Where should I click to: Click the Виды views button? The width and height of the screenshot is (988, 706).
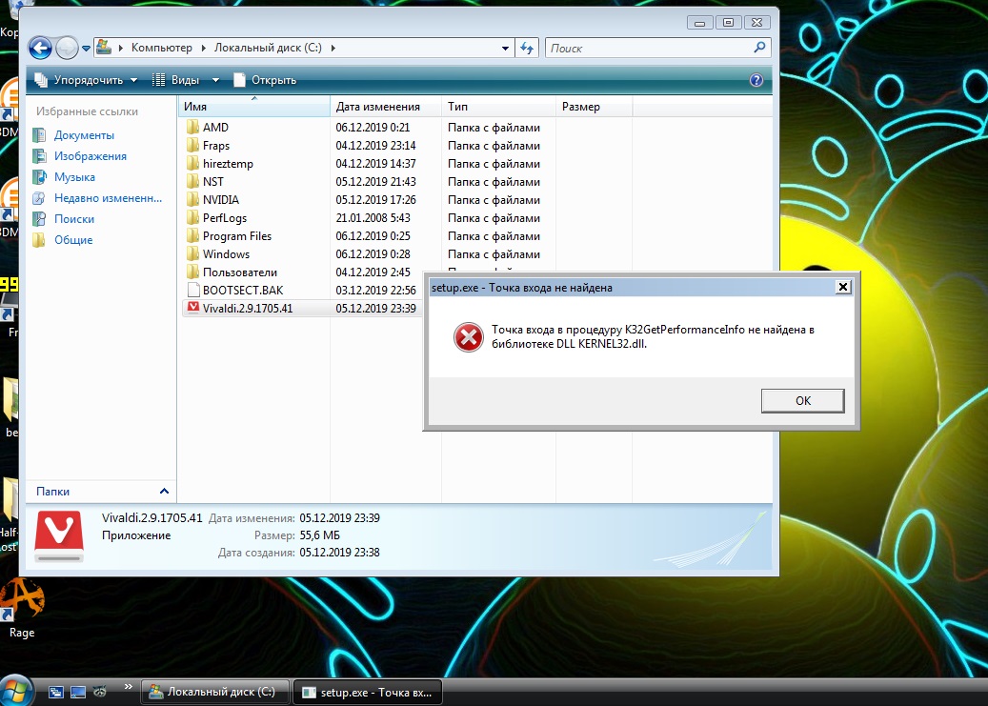tap(176, 80)
